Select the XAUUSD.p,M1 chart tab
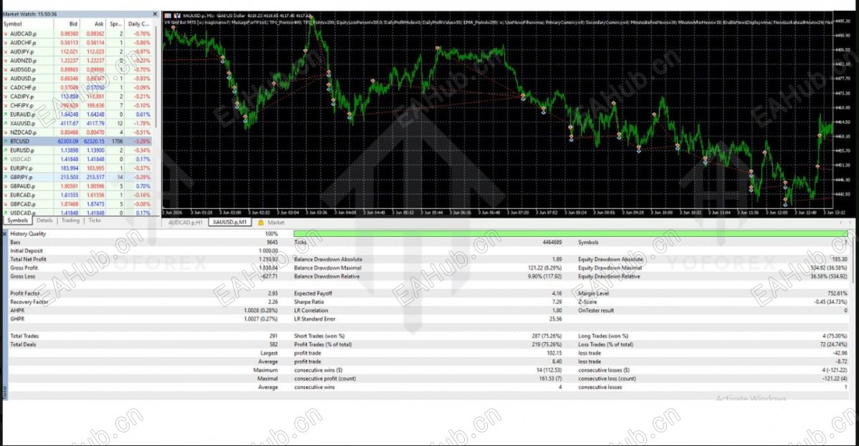This screenshot has width=859, height=446. pyautogui.click(x=229, y=223)
